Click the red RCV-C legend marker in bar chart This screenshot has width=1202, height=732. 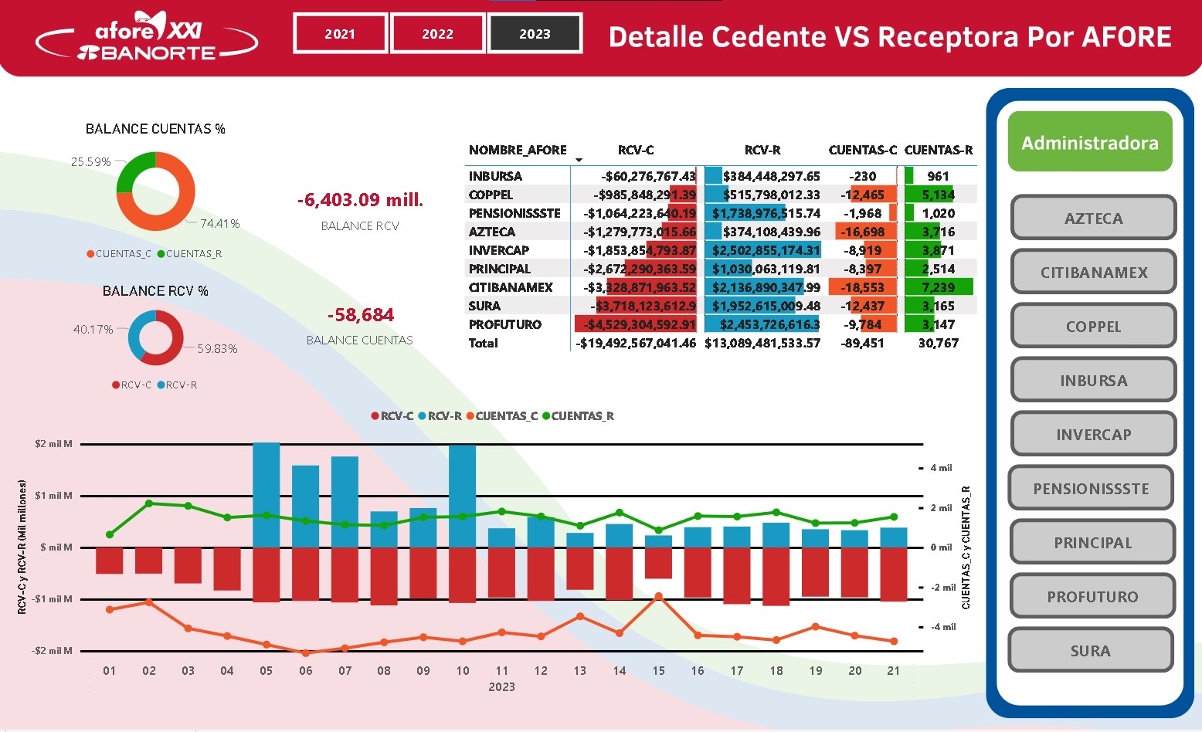pyautogui.click(x=375, y=416)
